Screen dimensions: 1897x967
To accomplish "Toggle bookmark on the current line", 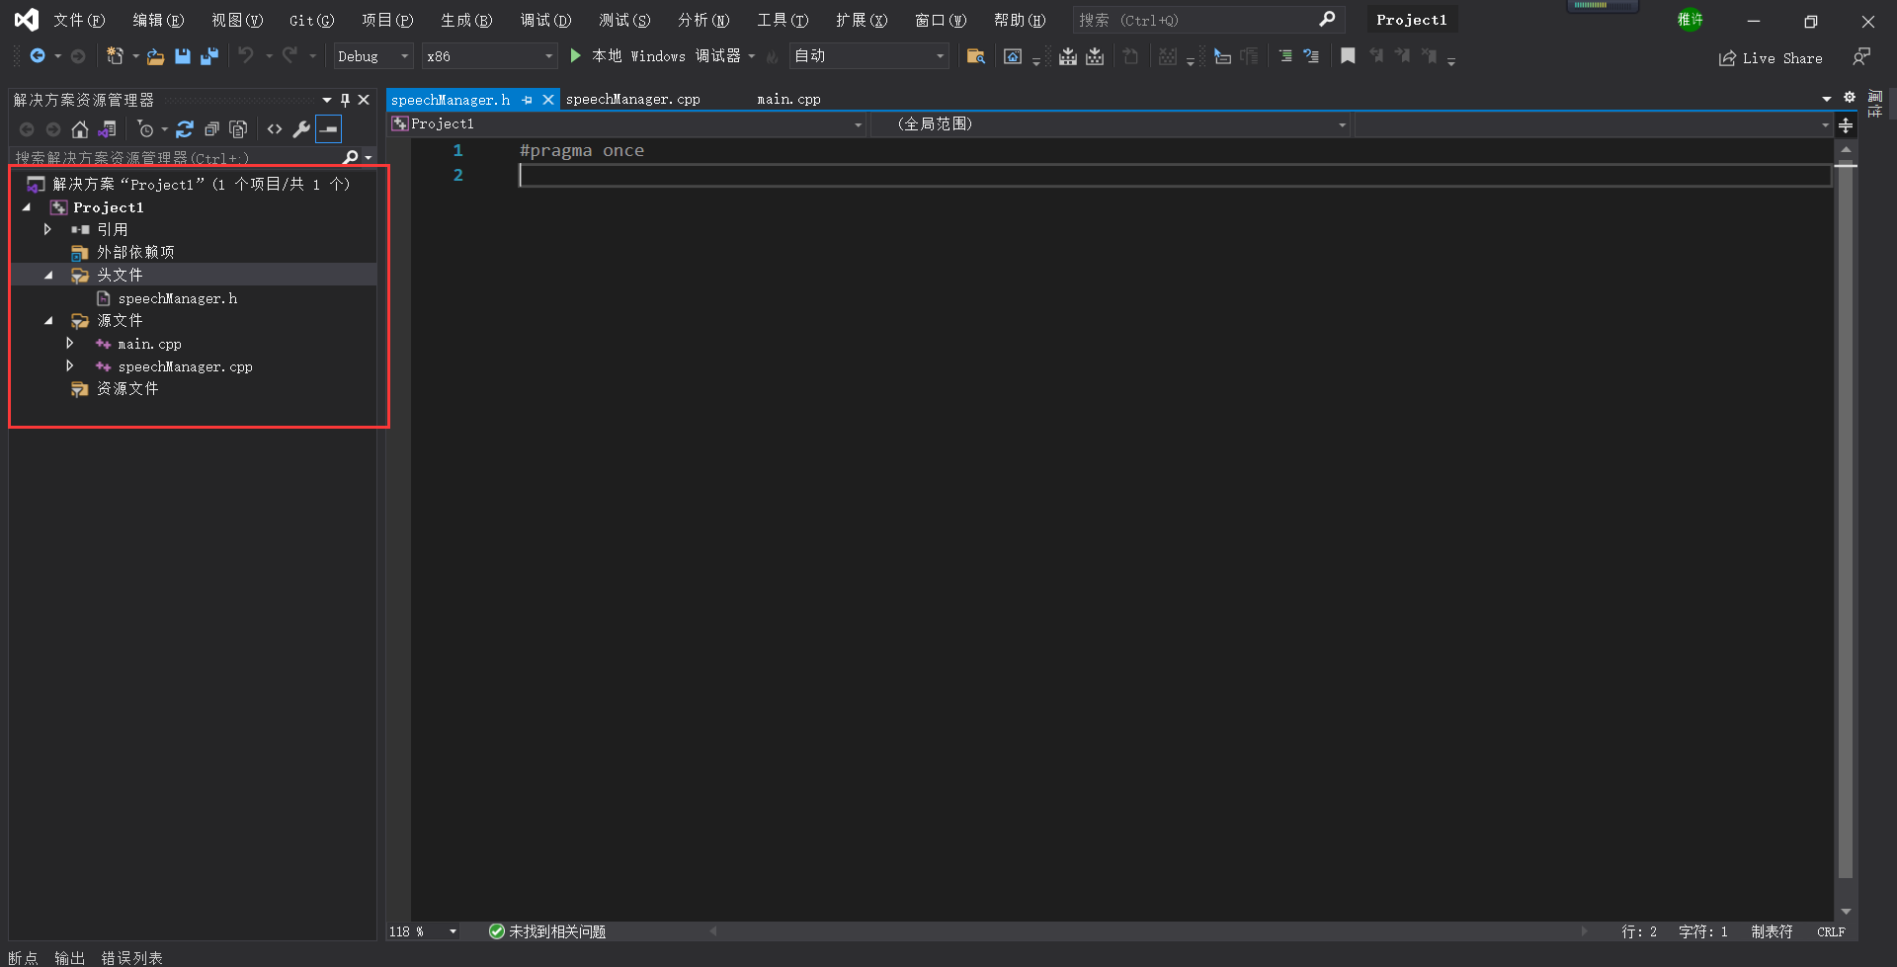I will (1348, 56).
